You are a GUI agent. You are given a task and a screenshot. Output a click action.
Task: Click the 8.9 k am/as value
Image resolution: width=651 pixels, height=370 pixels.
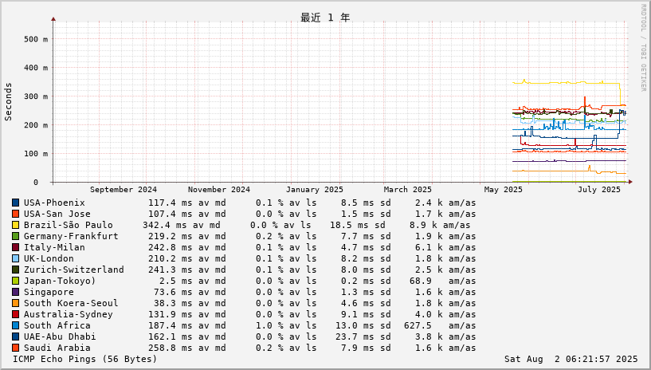click(440, 225)
